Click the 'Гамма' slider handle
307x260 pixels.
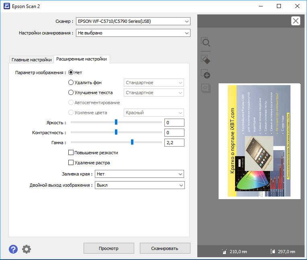click(132, 142)
